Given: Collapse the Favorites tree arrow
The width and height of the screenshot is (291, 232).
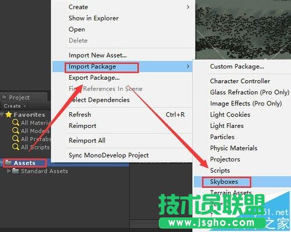Looking at the screenshot, I should 2,115.
